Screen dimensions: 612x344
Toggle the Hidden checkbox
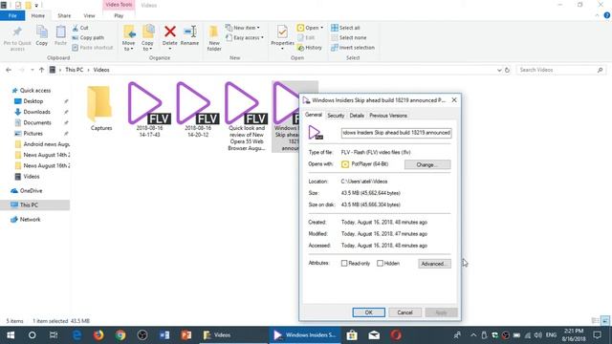click(x=380, y=264)
